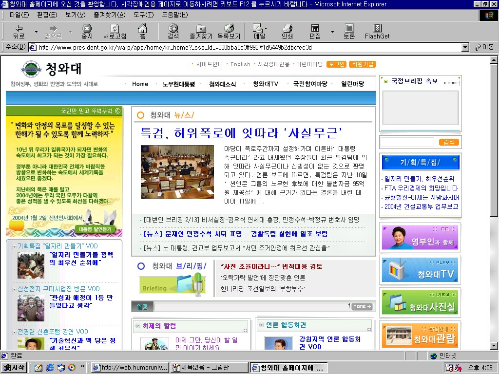Open the 시작 start button
Image resolution: width=499 pixels, height=374 pixels.
point(14,368)
